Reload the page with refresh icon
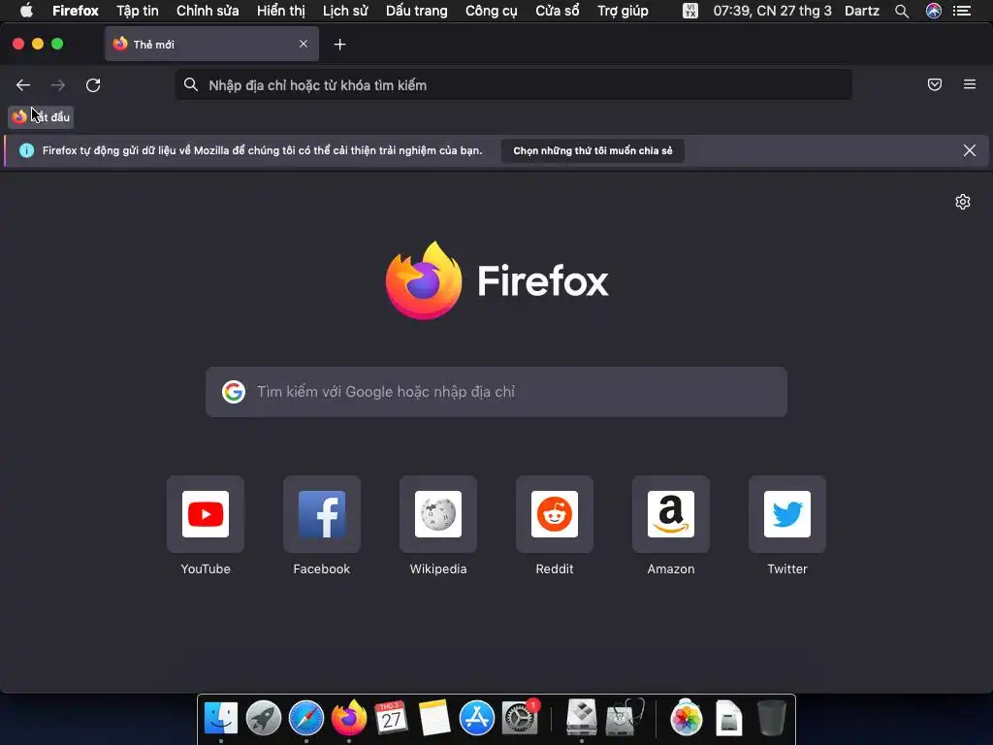The width and height of the screenshot is (993, 745). 93,85
